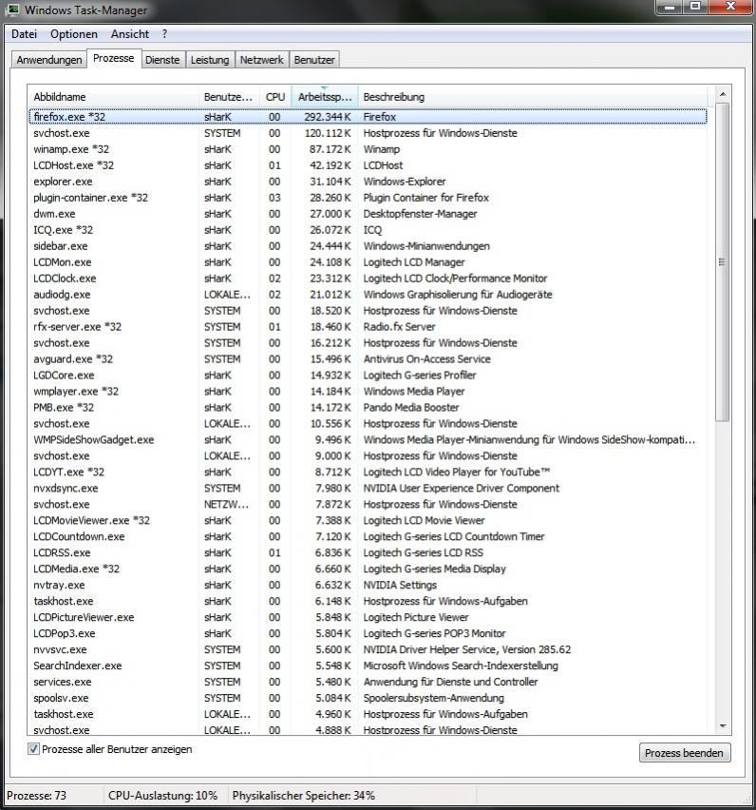This screenshot has height=810, width=756.
Task: Select the LCDHost.exe *32 process
Action: (x=368, y=165)
